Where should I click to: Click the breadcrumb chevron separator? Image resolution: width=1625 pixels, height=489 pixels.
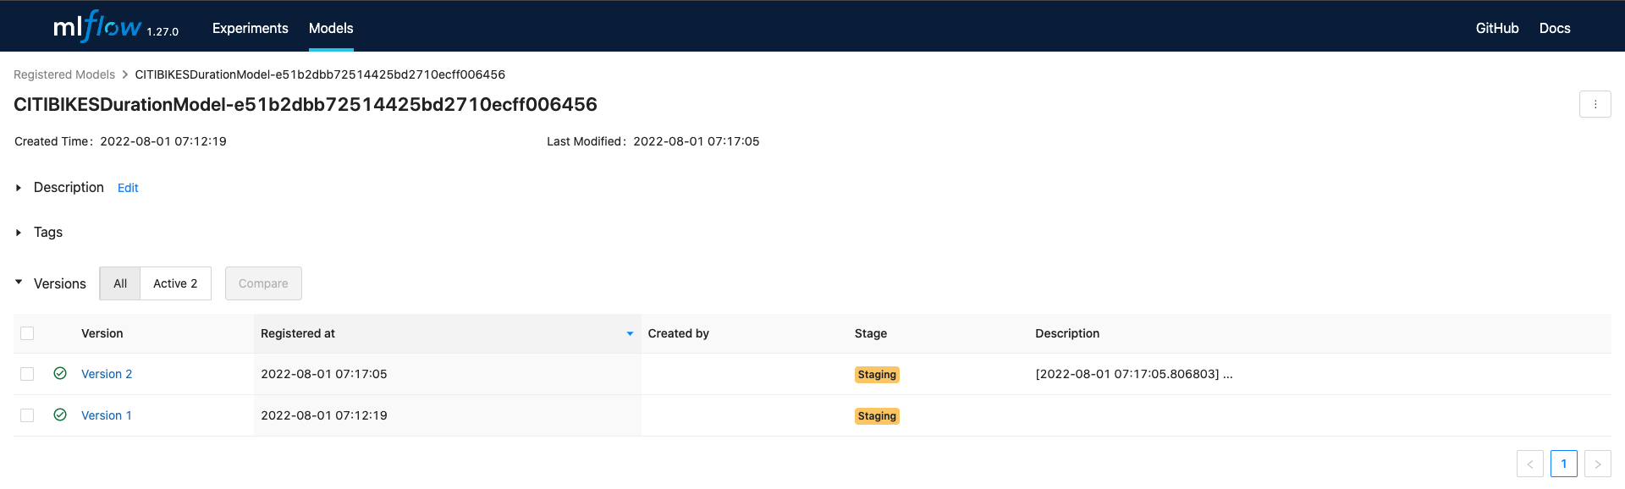(125, 74)
